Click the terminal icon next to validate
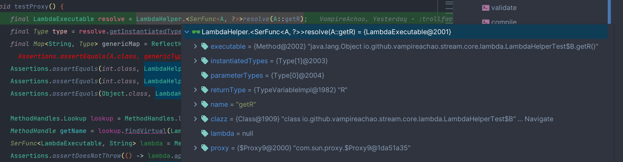The width and height of the screenshot is (623, 162). click(486, 8)
